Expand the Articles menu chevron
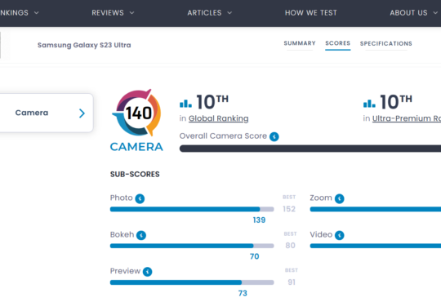Screen dimensions: 441x302 [x=229, y=13]
